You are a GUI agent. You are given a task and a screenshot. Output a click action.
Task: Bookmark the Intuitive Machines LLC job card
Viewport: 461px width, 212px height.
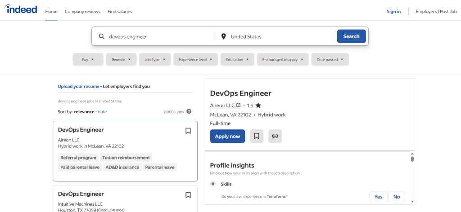point(188,194)
